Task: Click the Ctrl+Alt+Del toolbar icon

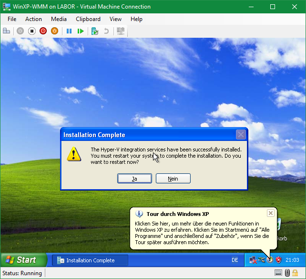Action: (x=7, y=31)
